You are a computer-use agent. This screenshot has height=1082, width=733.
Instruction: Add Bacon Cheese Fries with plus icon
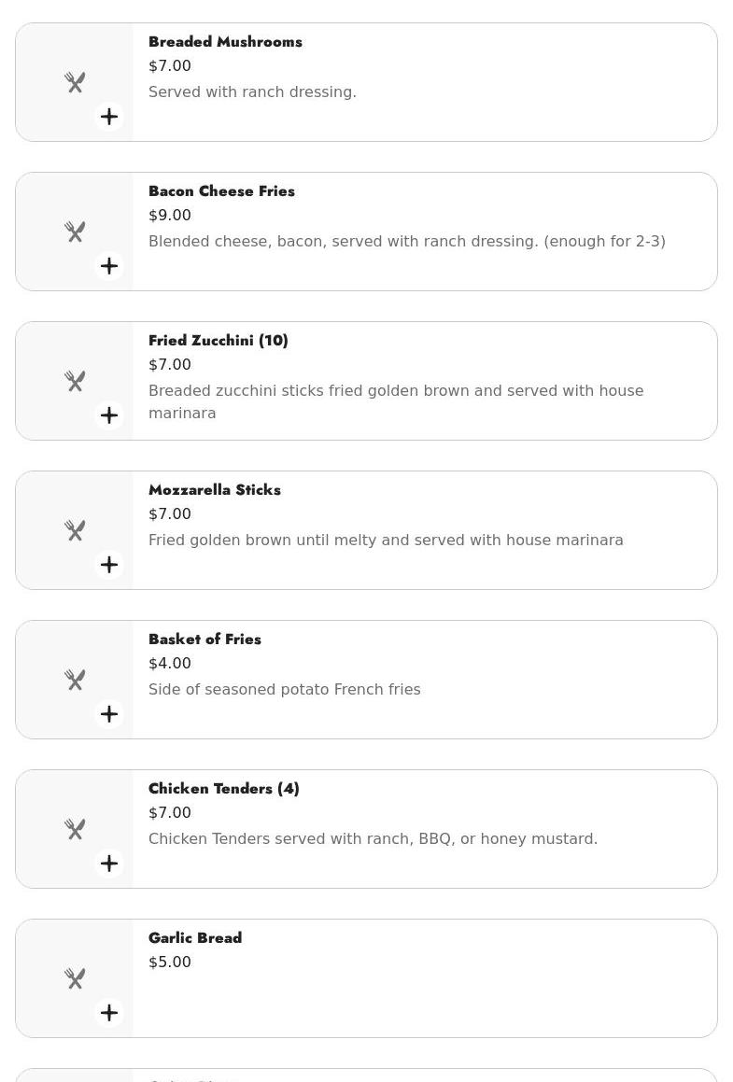[109, 266]
